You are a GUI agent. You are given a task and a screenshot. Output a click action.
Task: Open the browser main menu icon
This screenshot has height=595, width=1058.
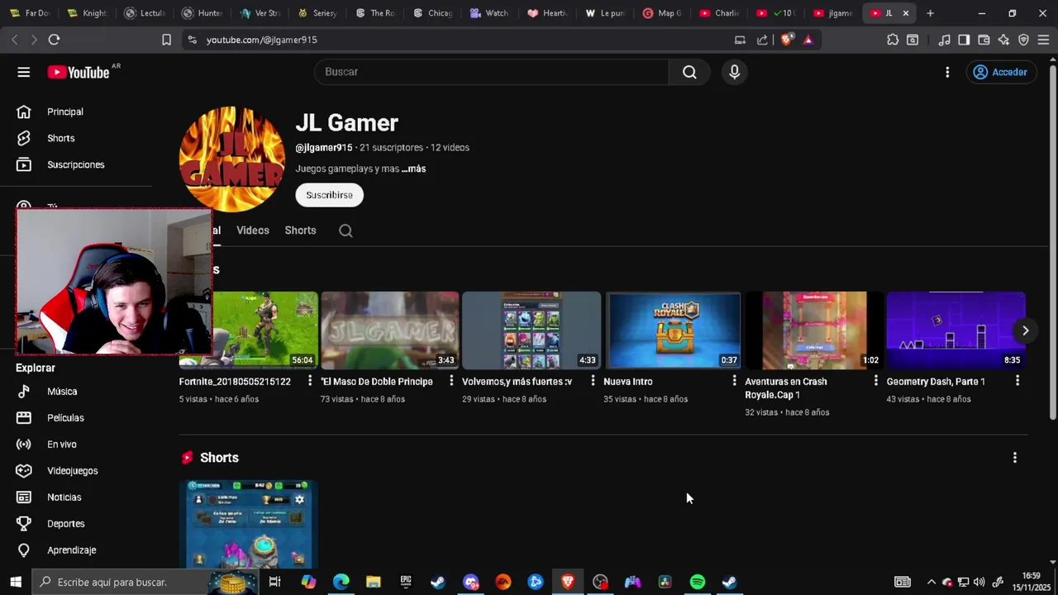point(1043,40)
